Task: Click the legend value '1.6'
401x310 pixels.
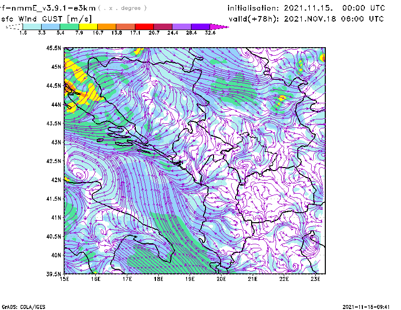Action: (23, 33)
